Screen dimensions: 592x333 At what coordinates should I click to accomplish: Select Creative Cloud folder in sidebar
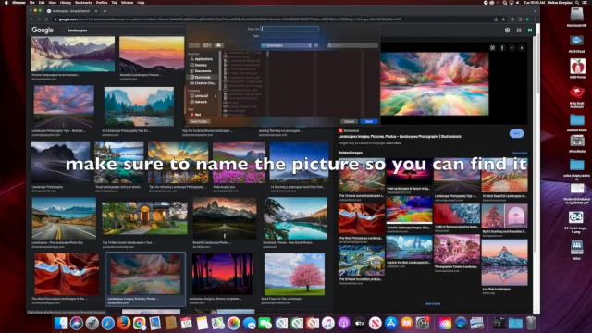click(x=204, y=83)
